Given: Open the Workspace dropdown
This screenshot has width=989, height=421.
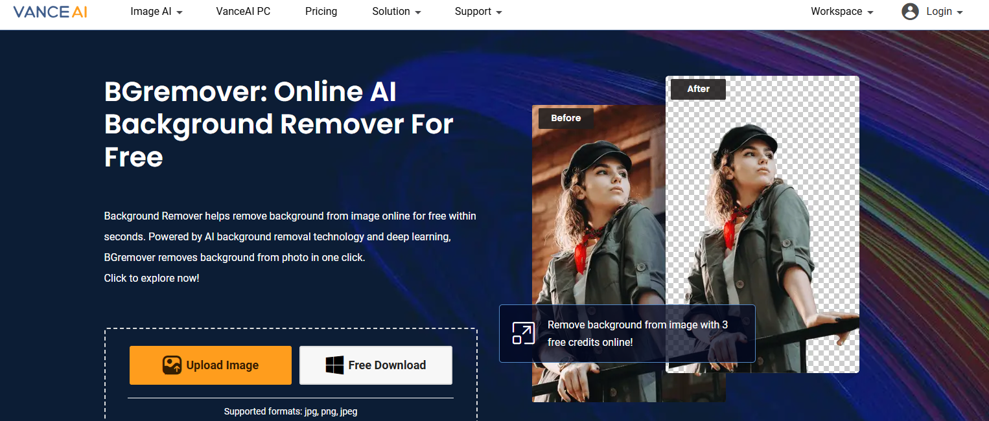Looking at the screenshot, I should pos(842,12).
